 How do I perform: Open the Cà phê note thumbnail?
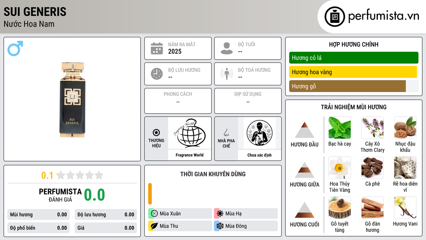372,168
